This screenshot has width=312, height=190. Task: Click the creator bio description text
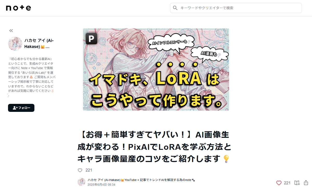pyautogui.click(x=32, y=75)
